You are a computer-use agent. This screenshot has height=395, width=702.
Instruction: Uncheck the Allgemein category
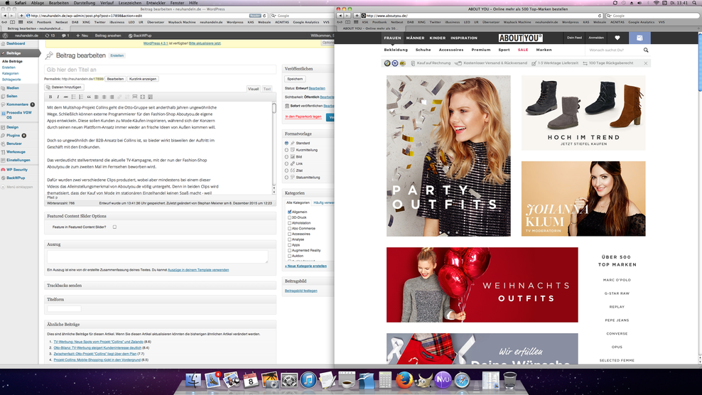290,212
